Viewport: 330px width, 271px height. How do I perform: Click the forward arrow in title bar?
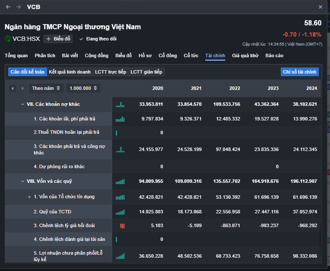point(19,7)
